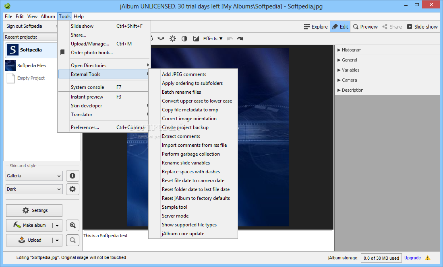Screen dimensions: 443x267
Task: Choose System console menu item
Action: pos(104,87)
